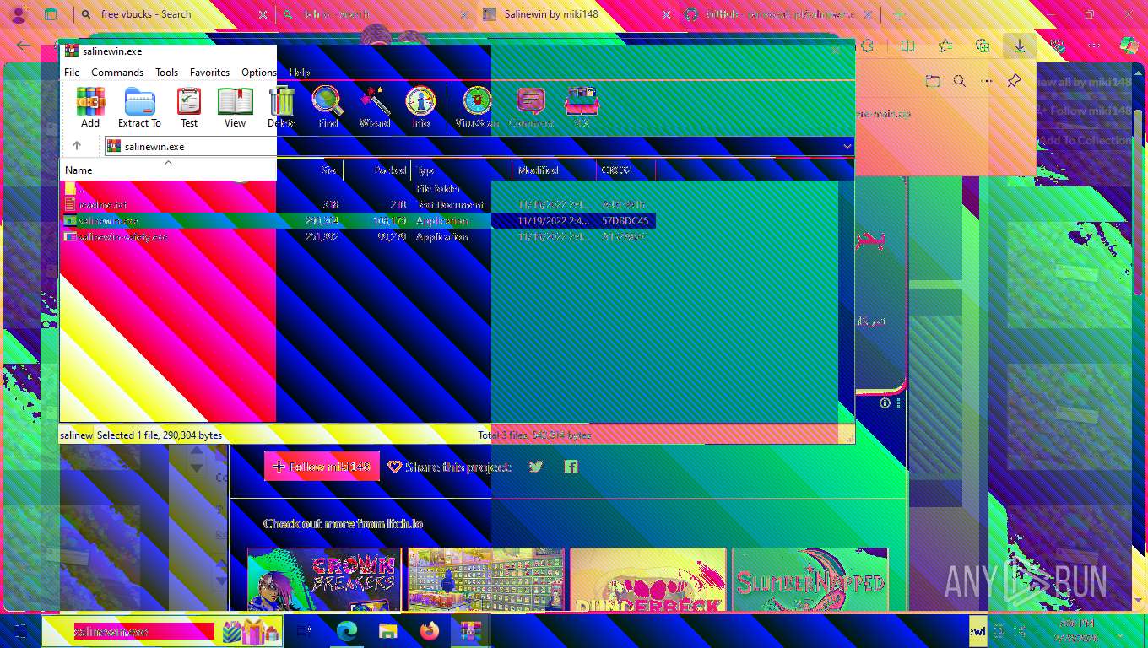The height and width of the screenshot is (648, 1148).
Task: Sort by the CRC32 column header
Action: [625, 170]
